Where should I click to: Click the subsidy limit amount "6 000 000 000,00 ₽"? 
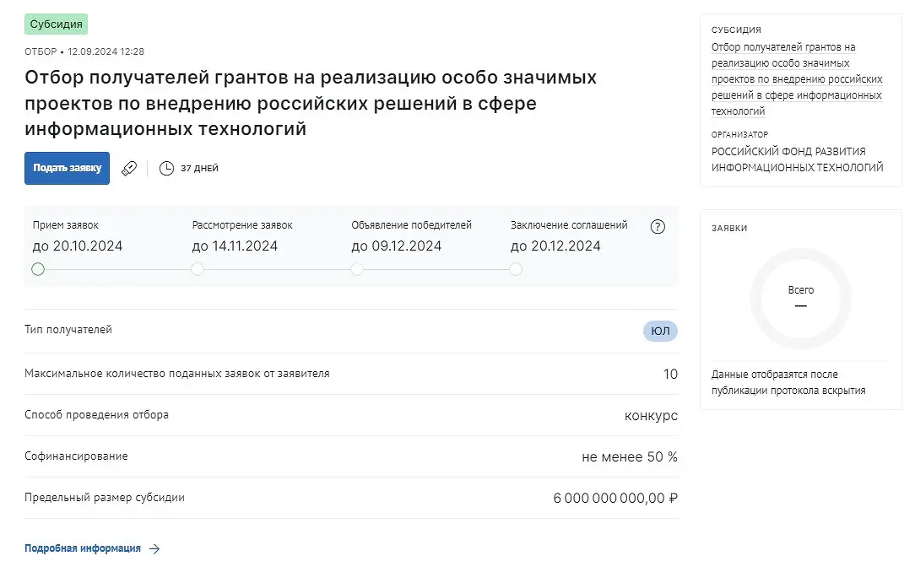[x=615, y=498]
